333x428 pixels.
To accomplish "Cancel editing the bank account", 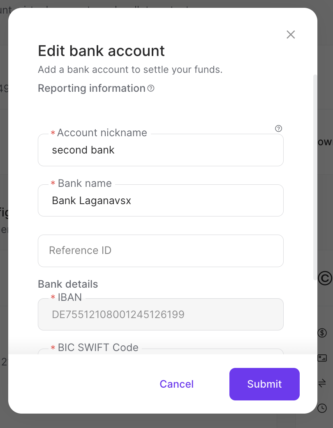I will 176,384.
